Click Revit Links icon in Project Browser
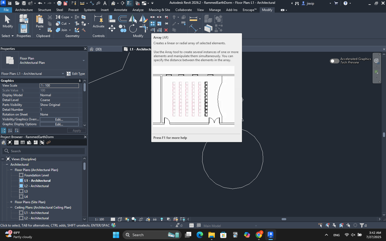 (x=49, y=142)
